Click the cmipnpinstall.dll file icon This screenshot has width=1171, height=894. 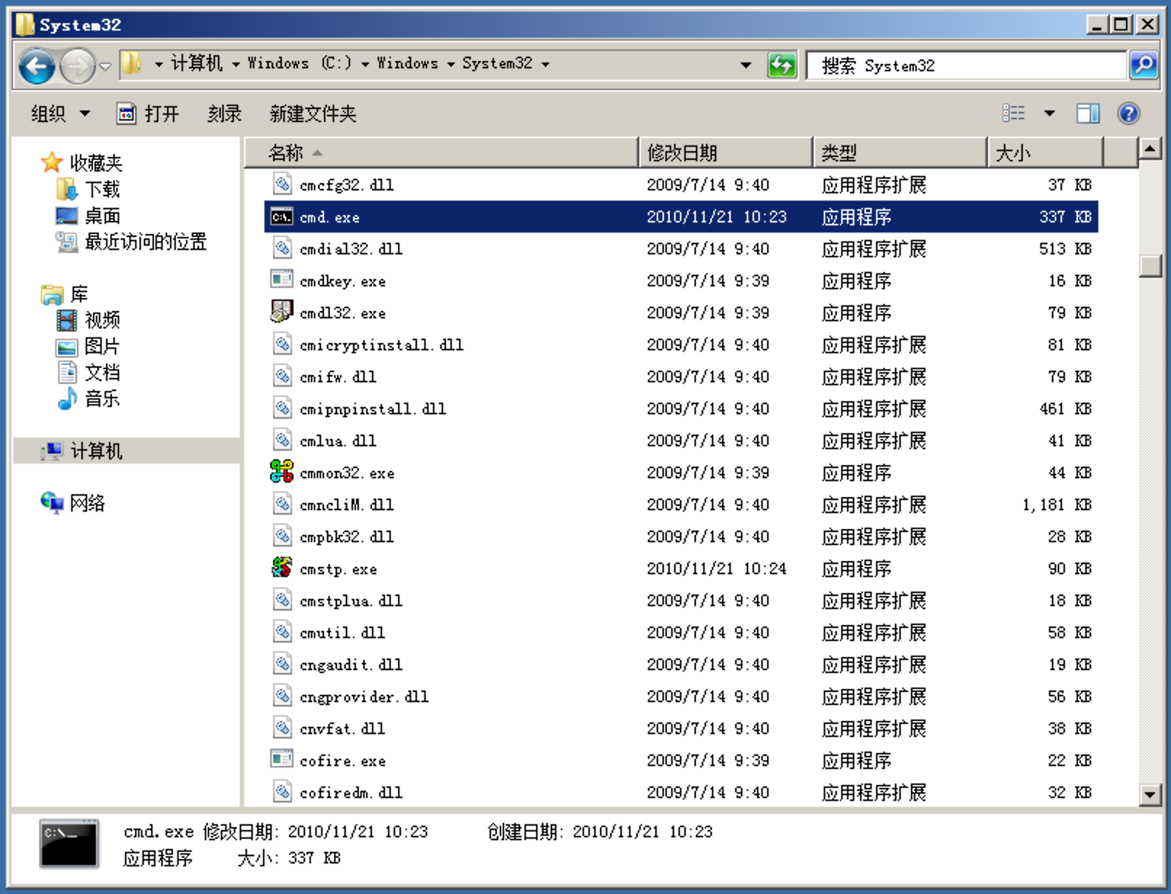pyautogui.click(x=282, y=408)
